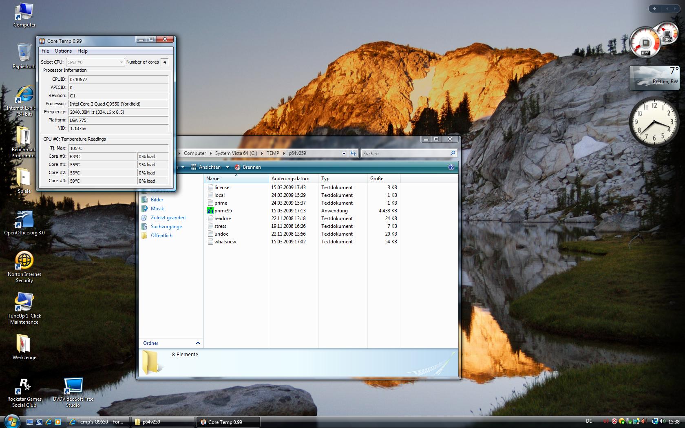Open the Musik favorite link
This screenshot has width=685, height=428.
157,209
